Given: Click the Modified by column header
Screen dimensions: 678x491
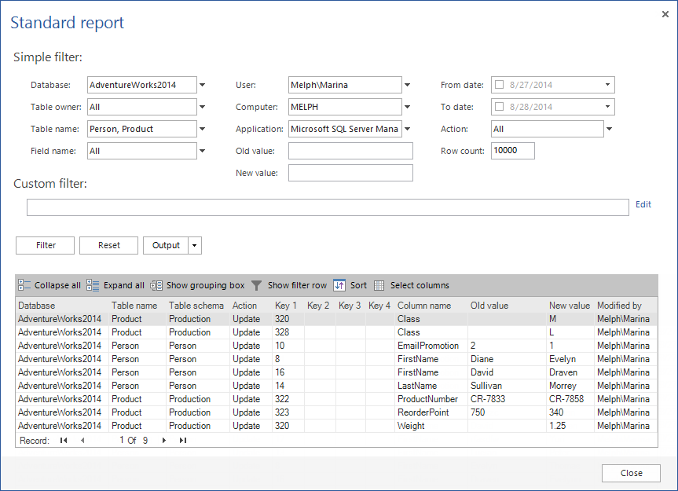Looking at the screenshot, I should [625, 306].
